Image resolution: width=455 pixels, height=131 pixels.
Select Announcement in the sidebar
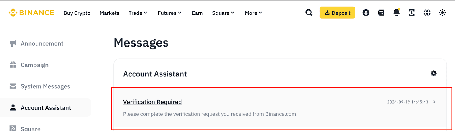click(42, 43)
